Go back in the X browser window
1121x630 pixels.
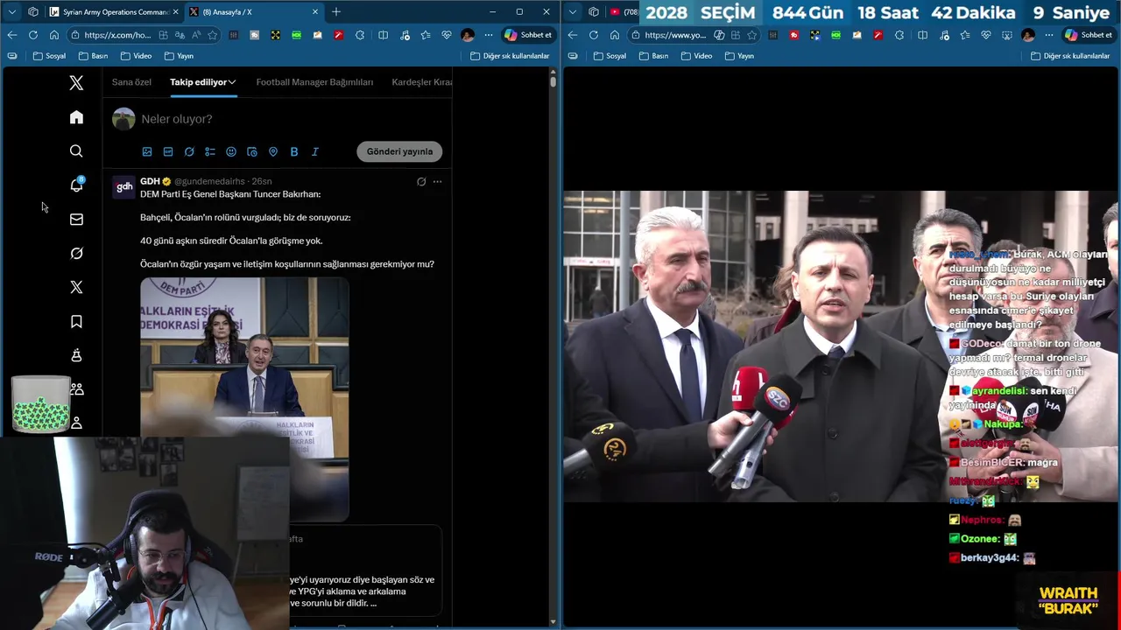pos(11,35)
